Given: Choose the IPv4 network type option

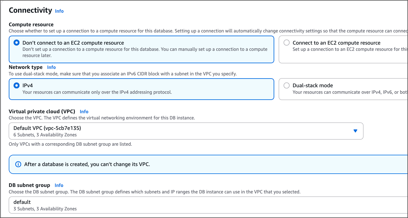Looking at the screenshot, I should pyautogui.click(x=17, y=86).
